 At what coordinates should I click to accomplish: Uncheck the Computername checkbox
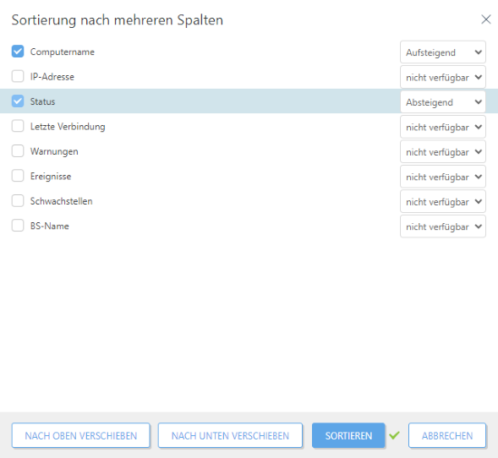[x=18, y=52]
